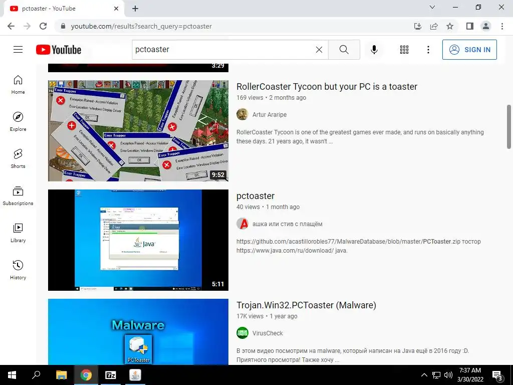Open network status in tray
Viewport: 513px width, 385px height.
[436, 375]
